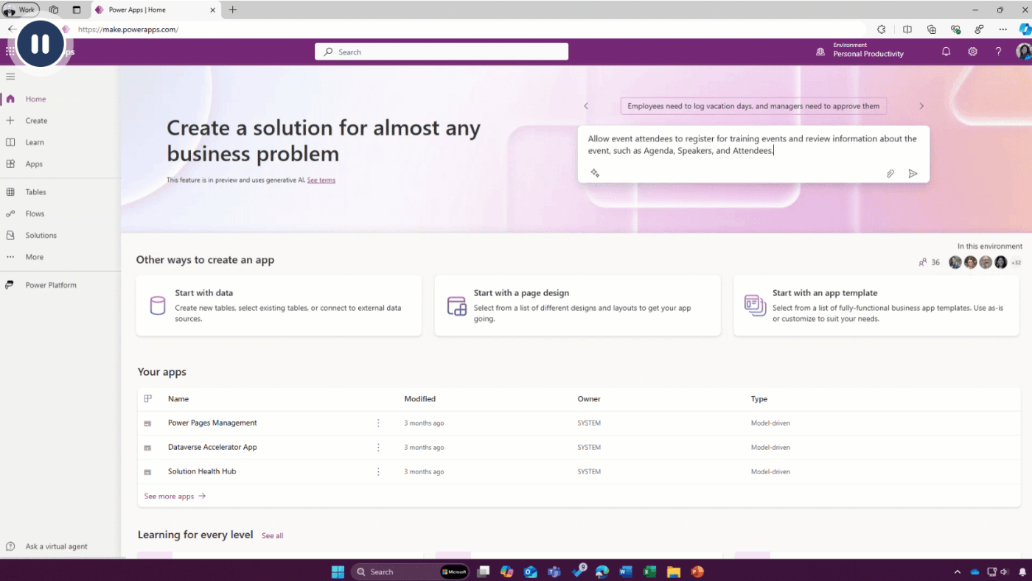Screen dimensions: 1032x581
Task: Sort apps by the Modified column header
Action: pyautogui.click(x=420, y=399)
